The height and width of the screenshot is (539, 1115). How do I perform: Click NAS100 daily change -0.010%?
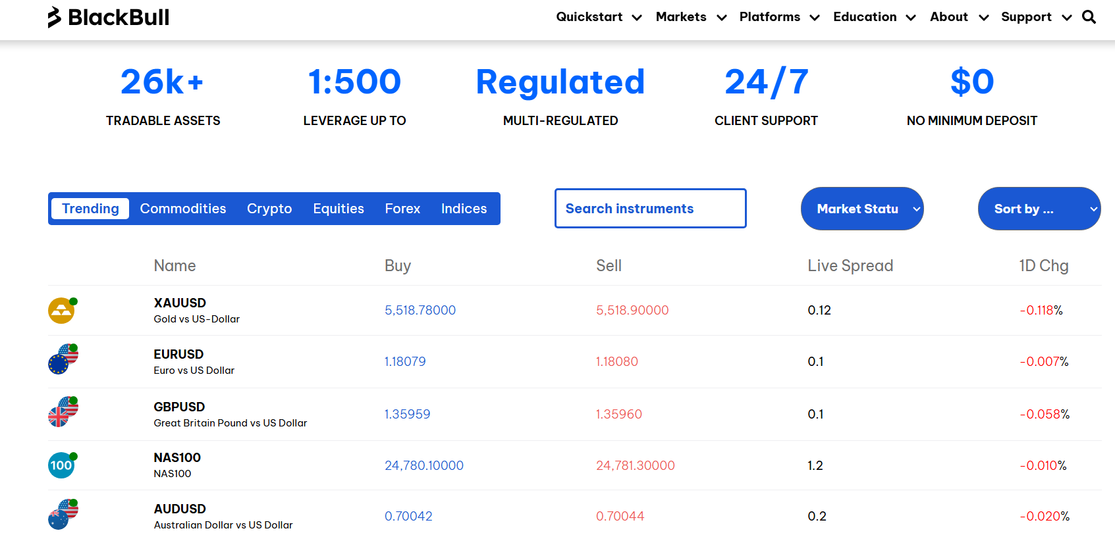coord(1043,465)
